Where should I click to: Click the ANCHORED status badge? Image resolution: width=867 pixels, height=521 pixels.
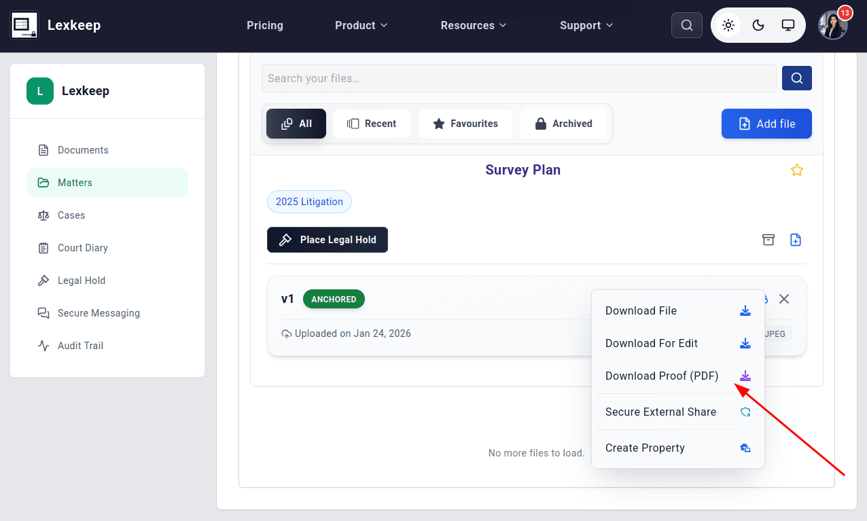click(334, 299)
